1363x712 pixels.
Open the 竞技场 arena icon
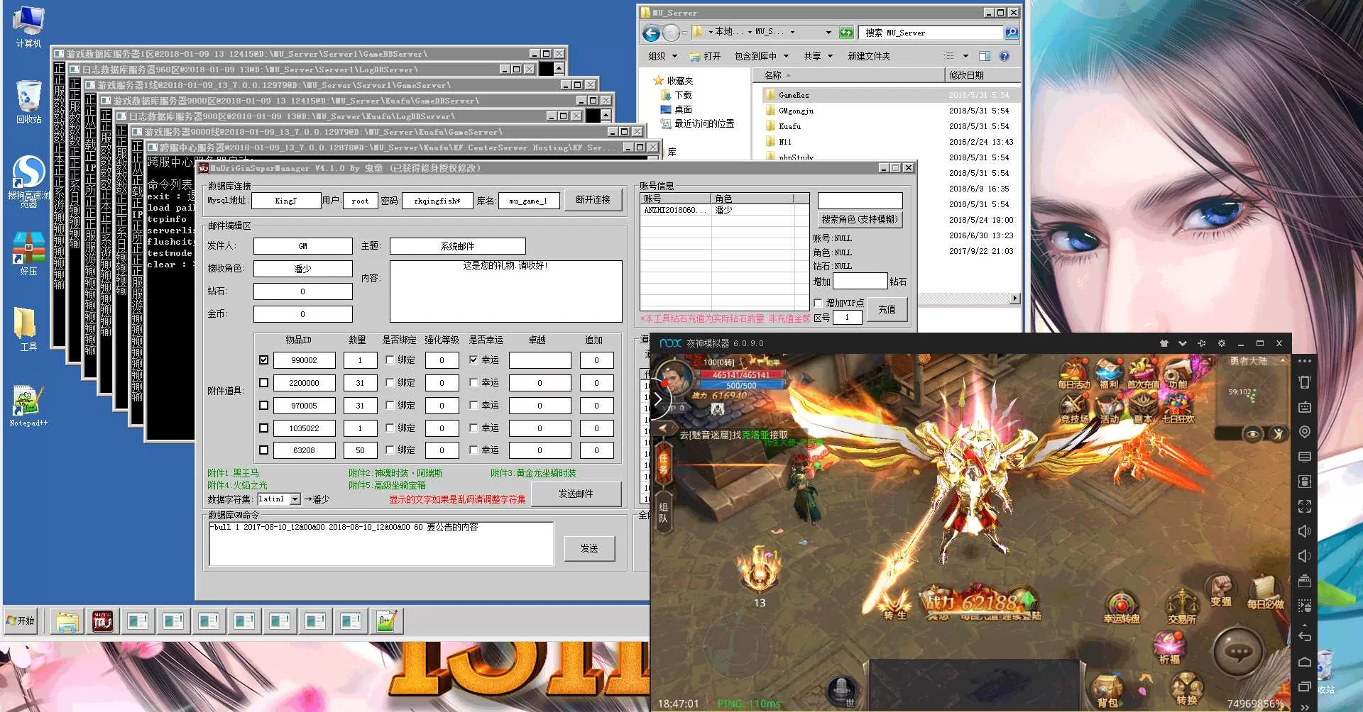1073,409
